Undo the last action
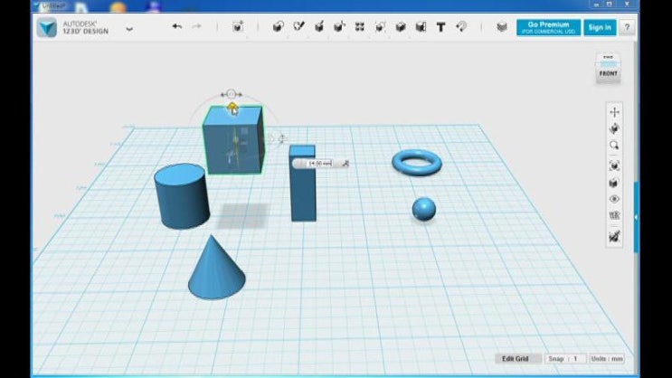The height and width of the screenshot is (378, 672). point(176,26)
